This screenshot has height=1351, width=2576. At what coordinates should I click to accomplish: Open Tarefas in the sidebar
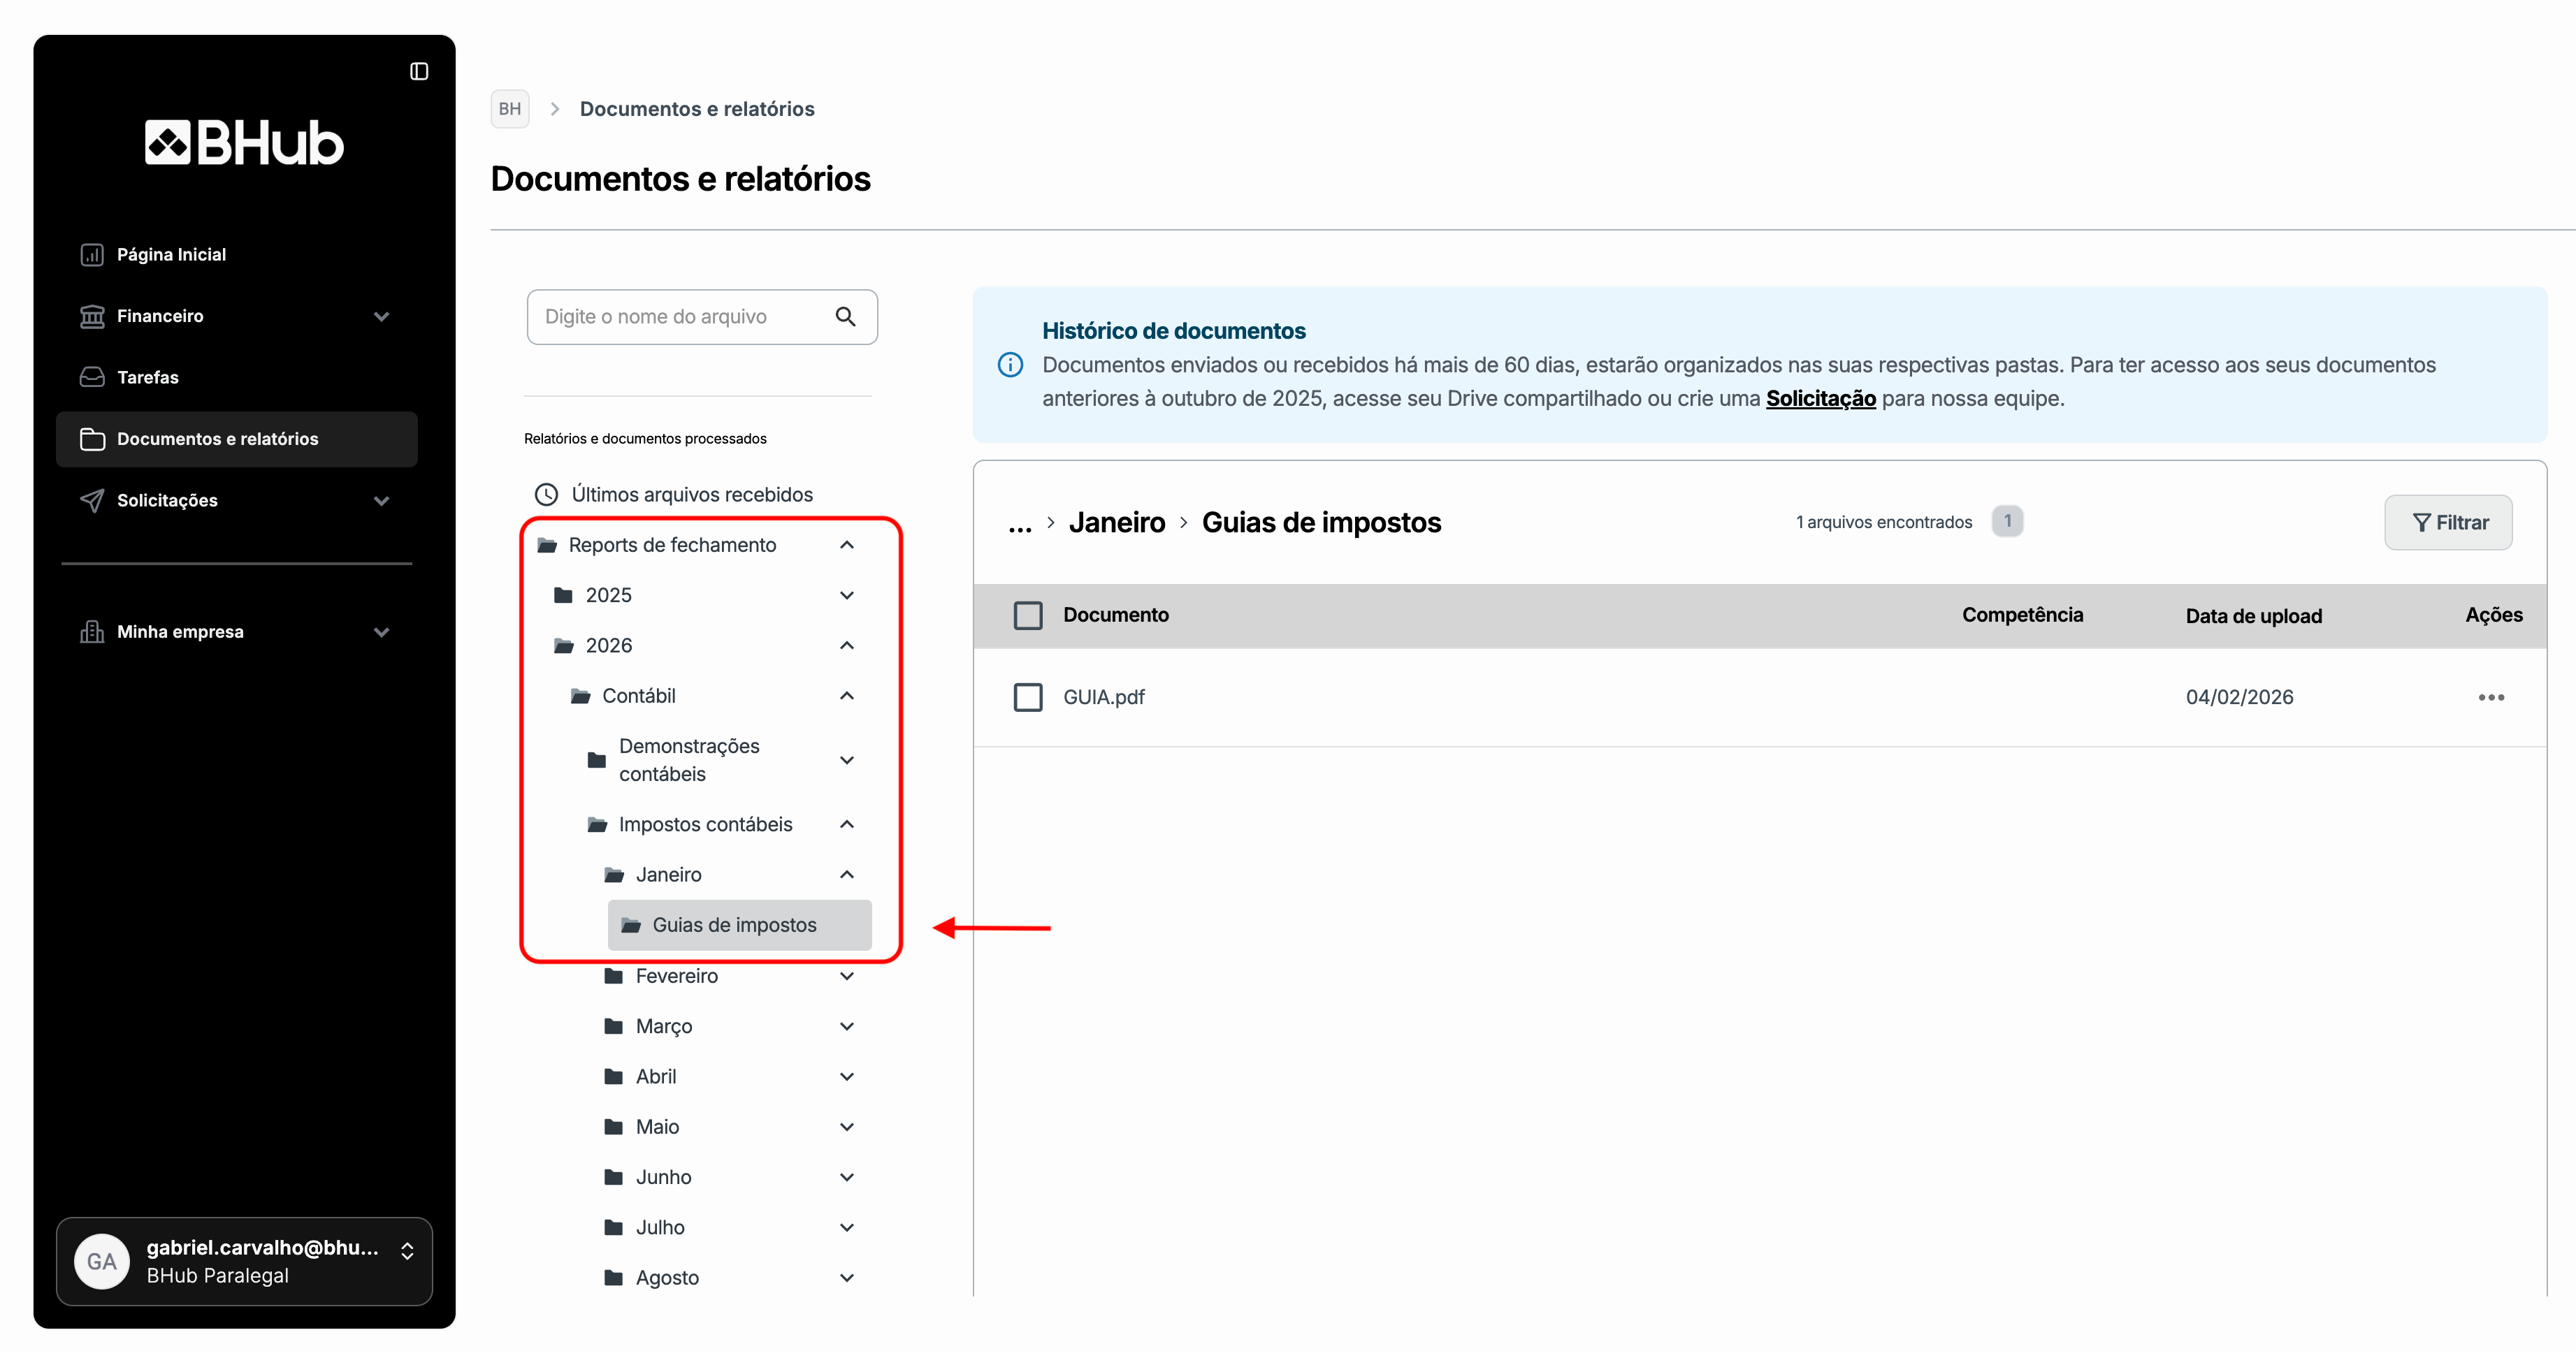click(147, 378)
